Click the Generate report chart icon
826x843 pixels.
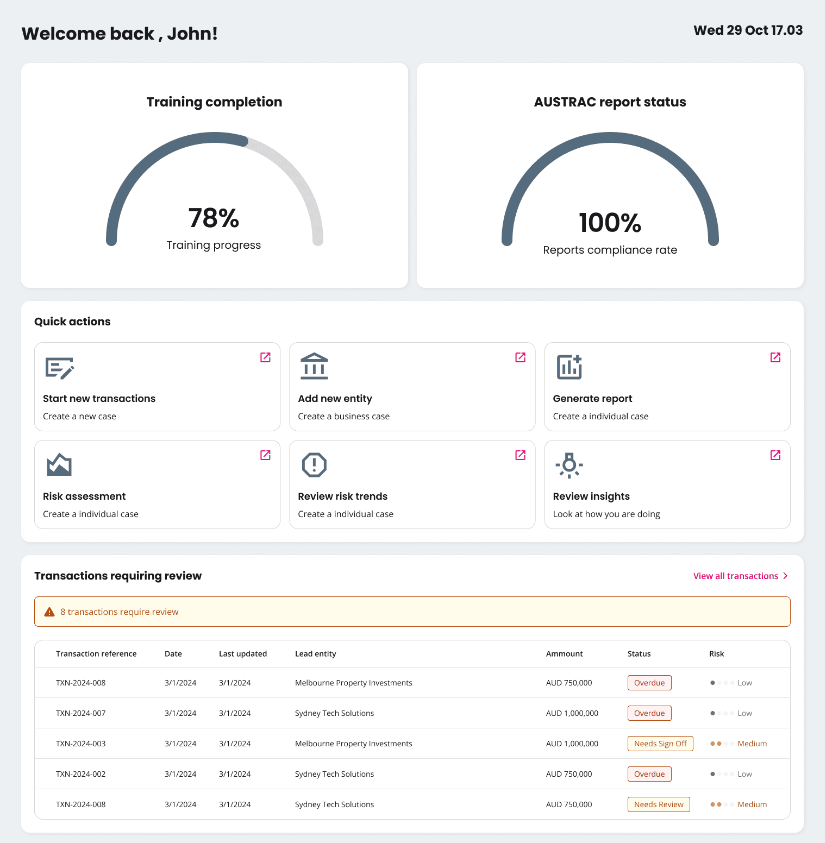(x=569, y=367)
